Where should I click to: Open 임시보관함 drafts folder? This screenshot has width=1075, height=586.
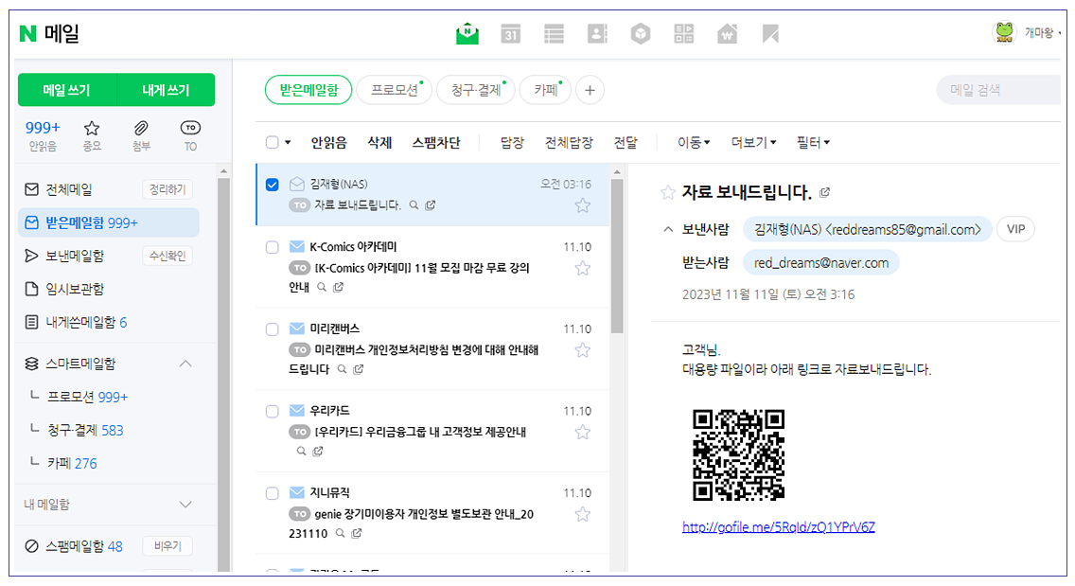click(x=75, y=289)
